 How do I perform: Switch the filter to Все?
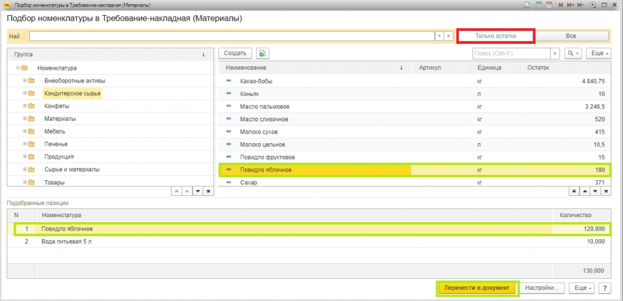coord(571,36)
